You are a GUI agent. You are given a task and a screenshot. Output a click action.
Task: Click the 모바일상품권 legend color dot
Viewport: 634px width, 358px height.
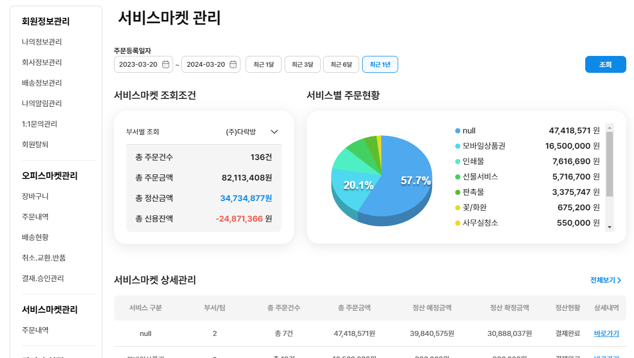(458, 146)
